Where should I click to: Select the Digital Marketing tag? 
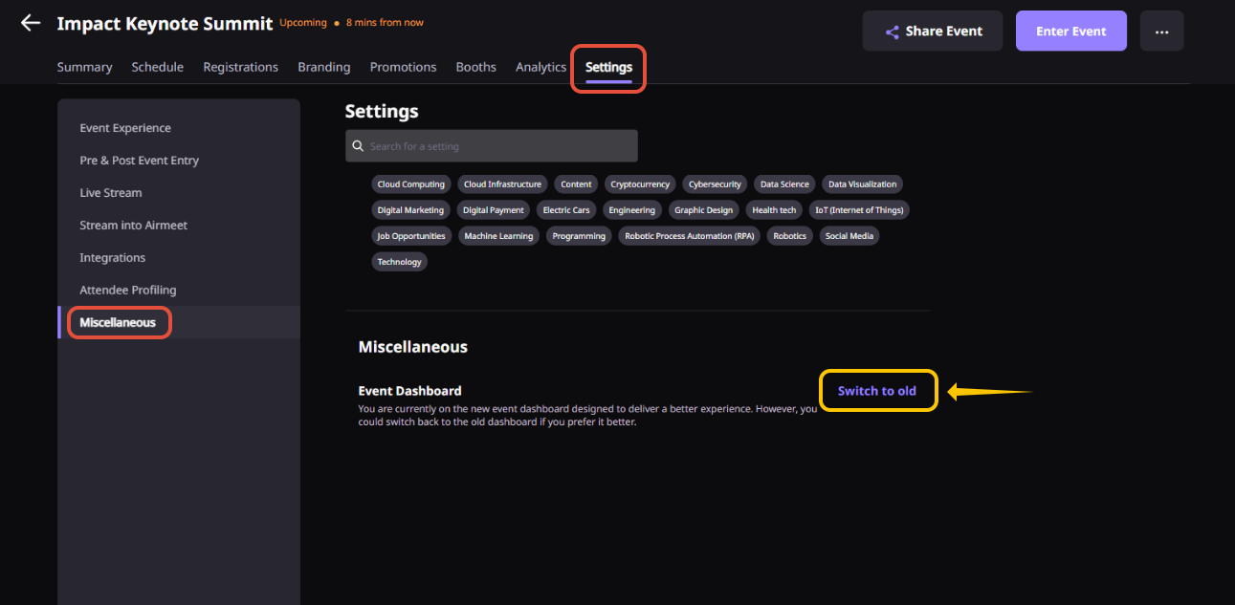[410, 210]
